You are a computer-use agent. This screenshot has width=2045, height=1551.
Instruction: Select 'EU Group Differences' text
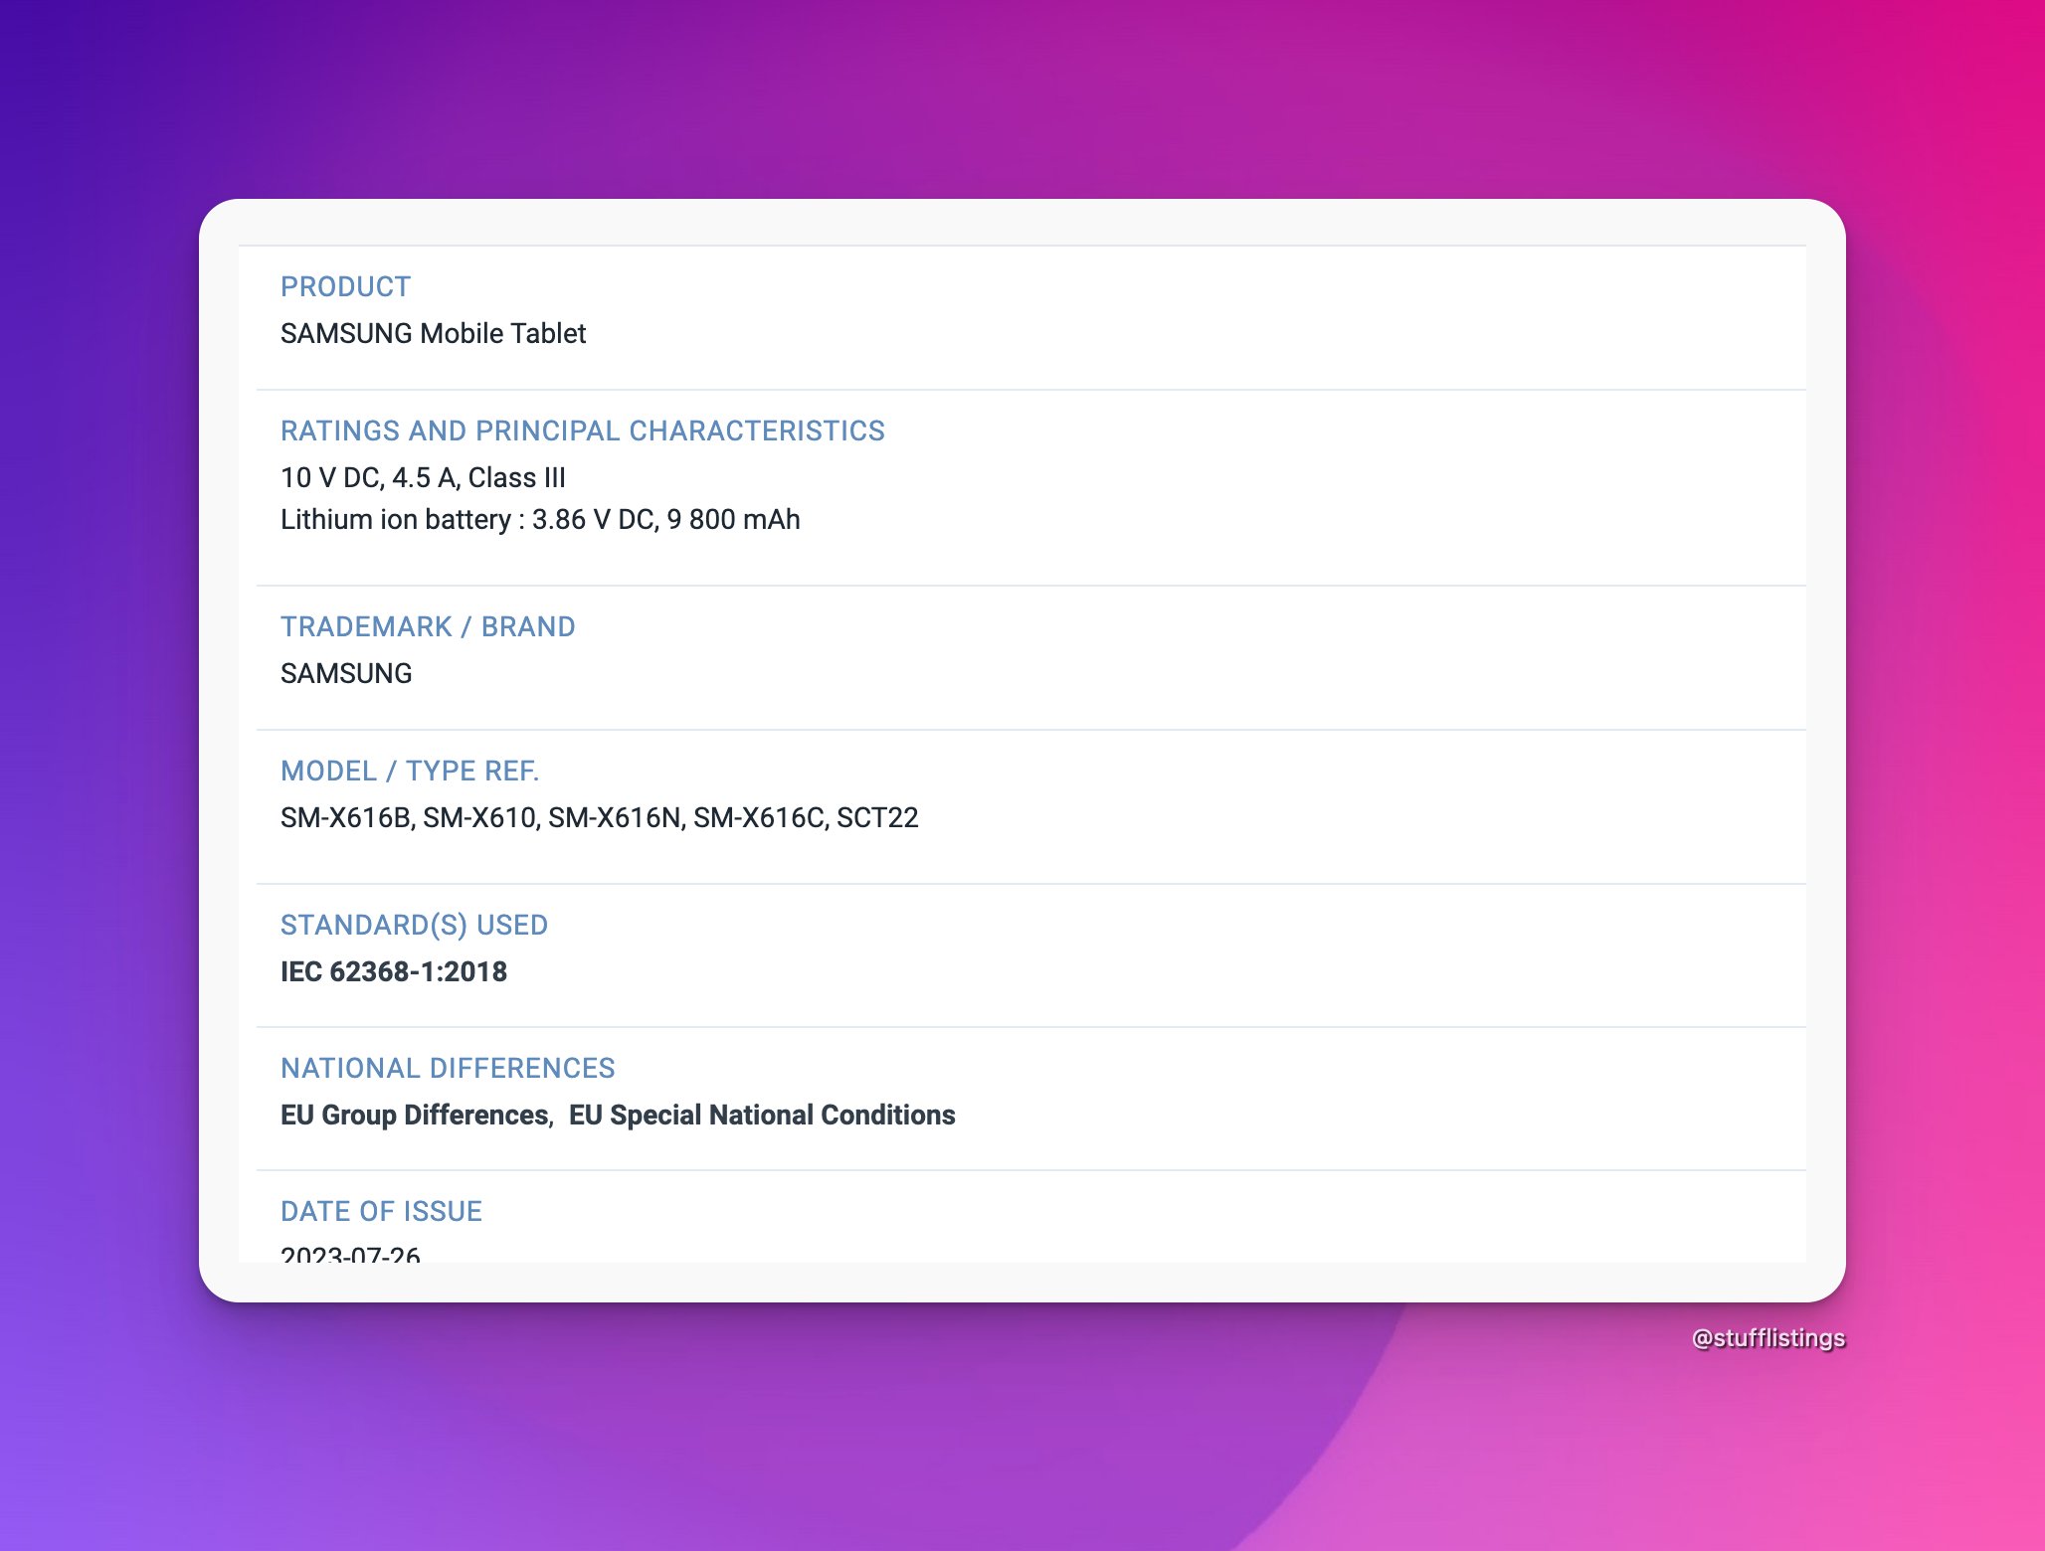(415, 1116)
